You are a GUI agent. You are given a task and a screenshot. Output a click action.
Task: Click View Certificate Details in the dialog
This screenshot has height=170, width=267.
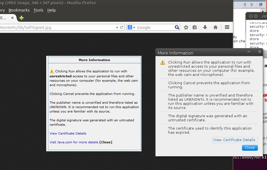coord(234,140)
